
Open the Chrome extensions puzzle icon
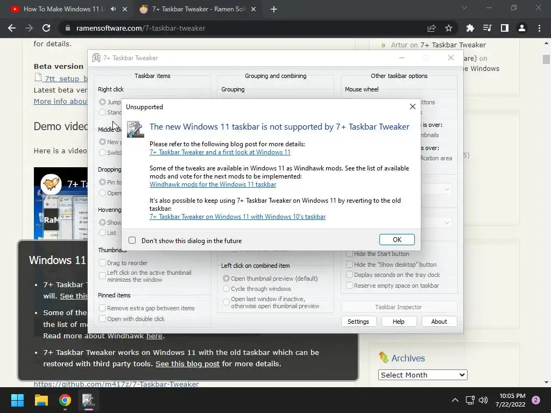pos(470,28)
